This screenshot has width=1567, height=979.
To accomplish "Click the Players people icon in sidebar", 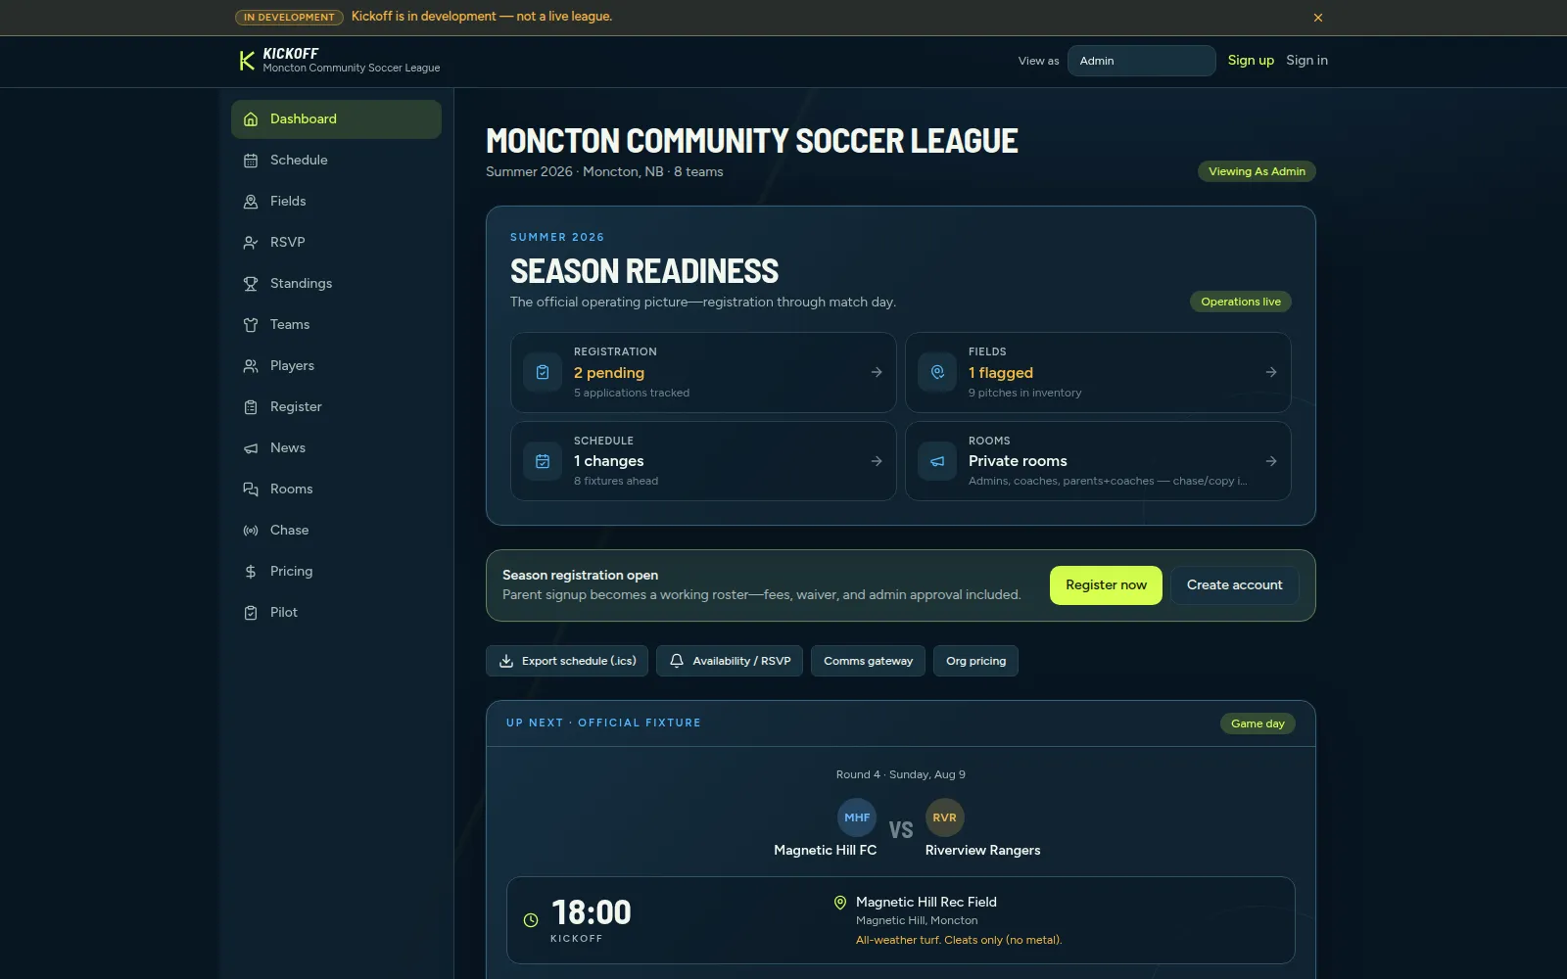I will click(251, 366).
